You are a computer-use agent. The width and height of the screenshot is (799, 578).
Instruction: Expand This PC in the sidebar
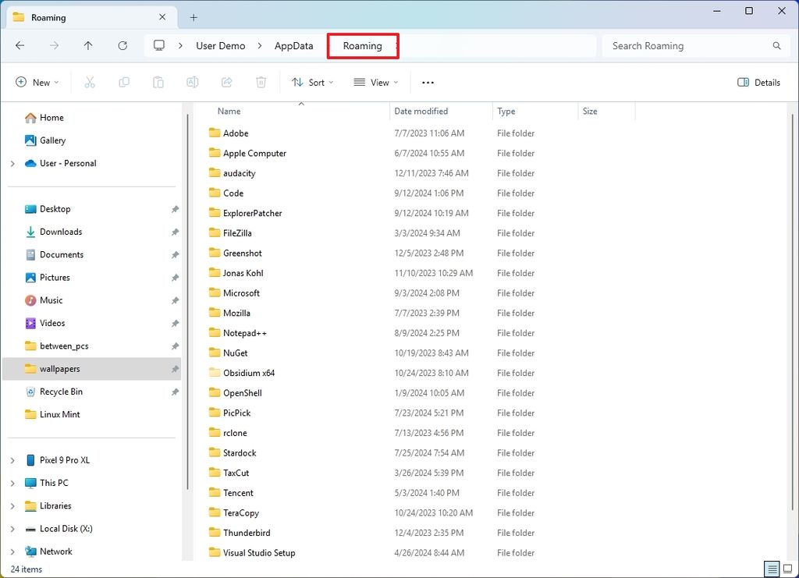tap(14, 483)
